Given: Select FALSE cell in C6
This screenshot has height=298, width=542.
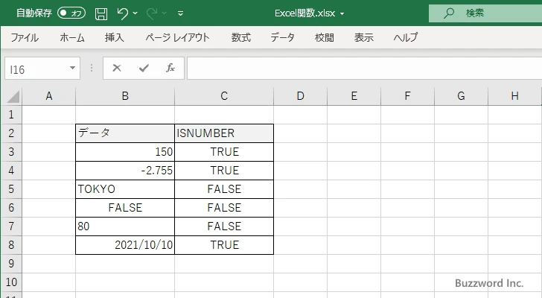Looking at the screenshot, I should (224, 208).
